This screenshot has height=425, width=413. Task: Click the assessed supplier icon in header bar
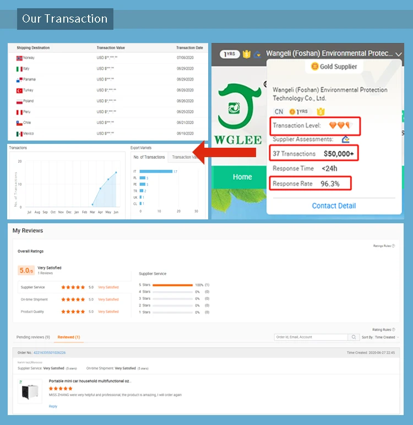point(257,54)
